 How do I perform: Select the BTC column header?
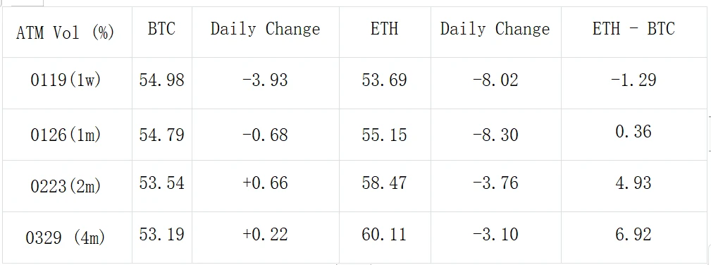(162, 32)
